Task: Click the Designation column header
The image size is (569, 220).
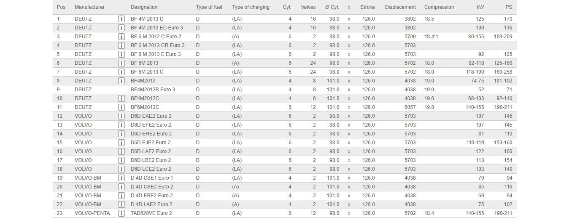Action: tap(144, 7)
